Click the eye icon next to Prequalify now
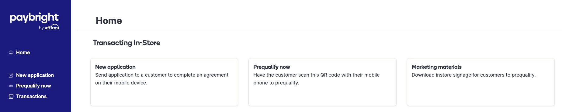 pyautogui.click(x=11, y=86)
